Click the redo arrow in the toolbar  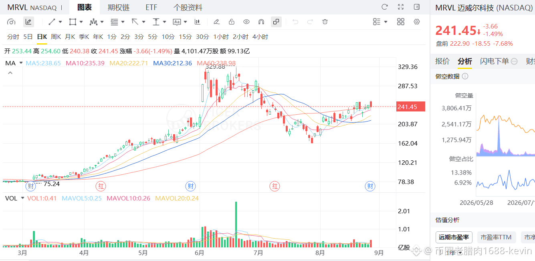(310, 22)
